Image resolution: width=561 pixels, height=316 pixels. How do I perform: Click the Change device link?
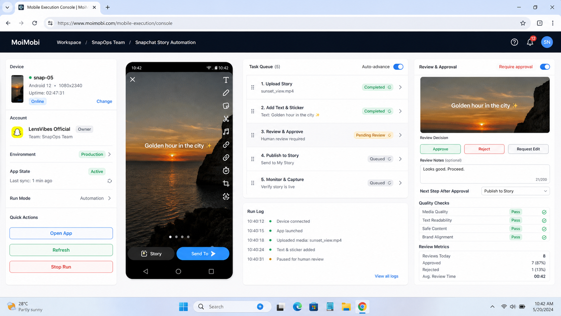click(x=104, y=101)
